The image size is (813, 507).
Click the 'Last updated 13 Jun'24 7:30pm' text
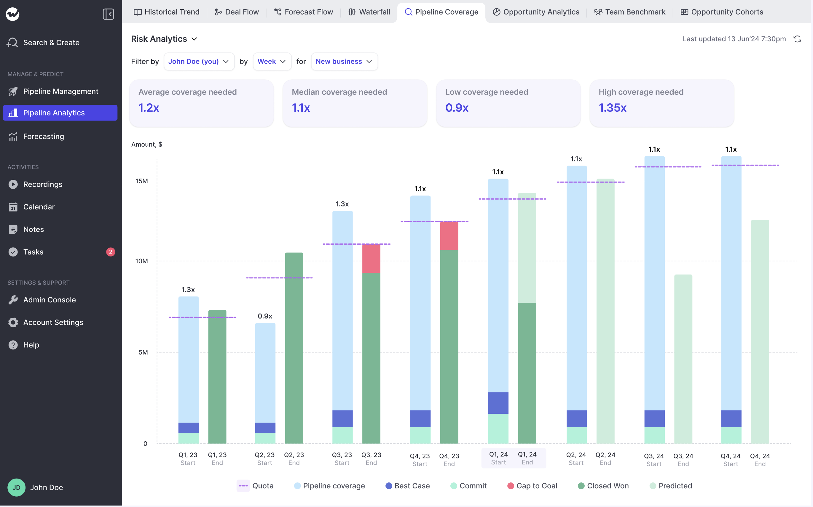pyautogui.click(x=734, y=39)
